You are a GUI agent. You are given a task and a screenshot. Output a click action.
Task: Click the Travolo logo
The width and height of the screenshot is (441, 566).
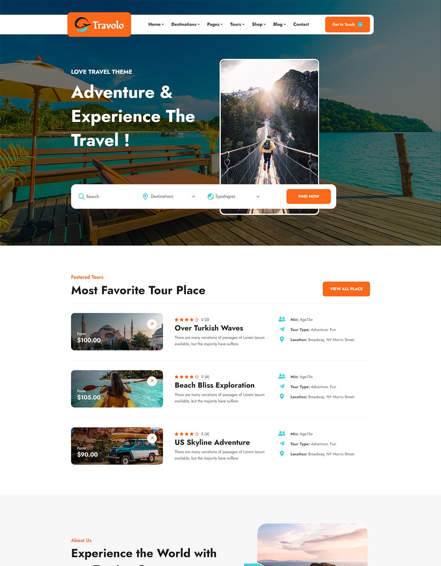(x=99, y=25)
